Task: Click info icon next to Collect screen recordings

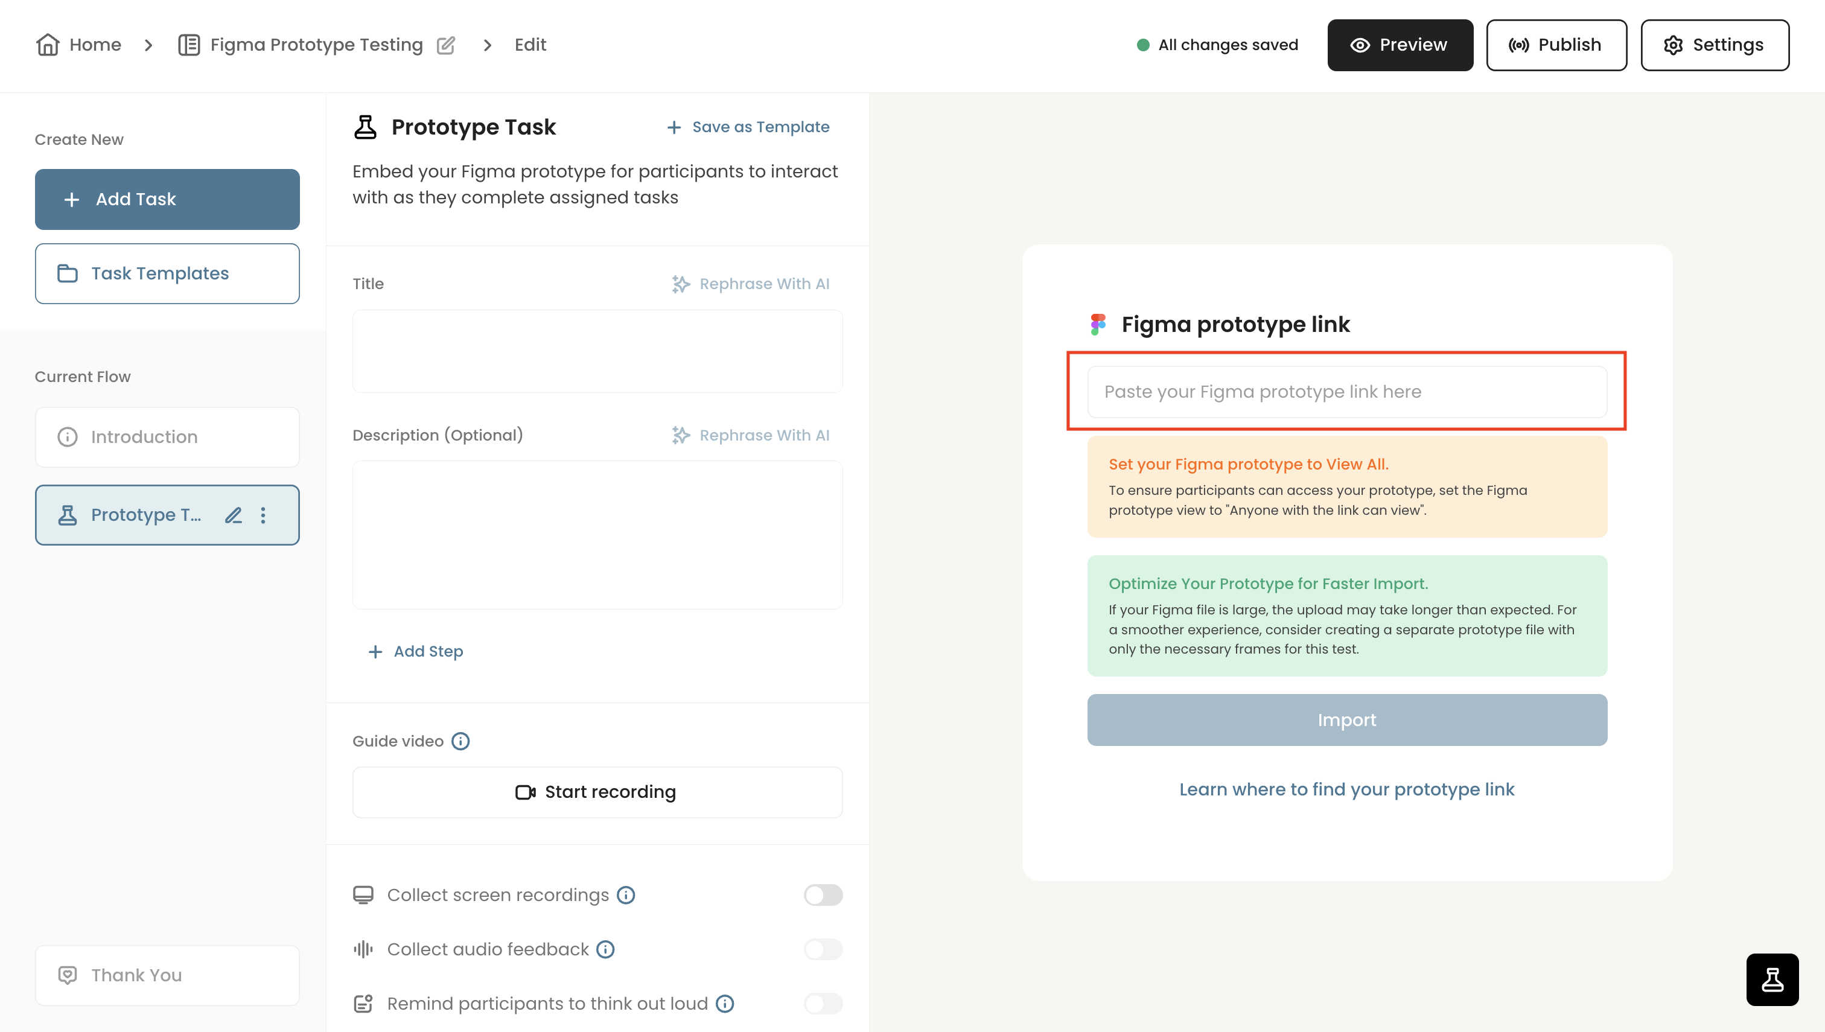Action: tap(626, 895)
